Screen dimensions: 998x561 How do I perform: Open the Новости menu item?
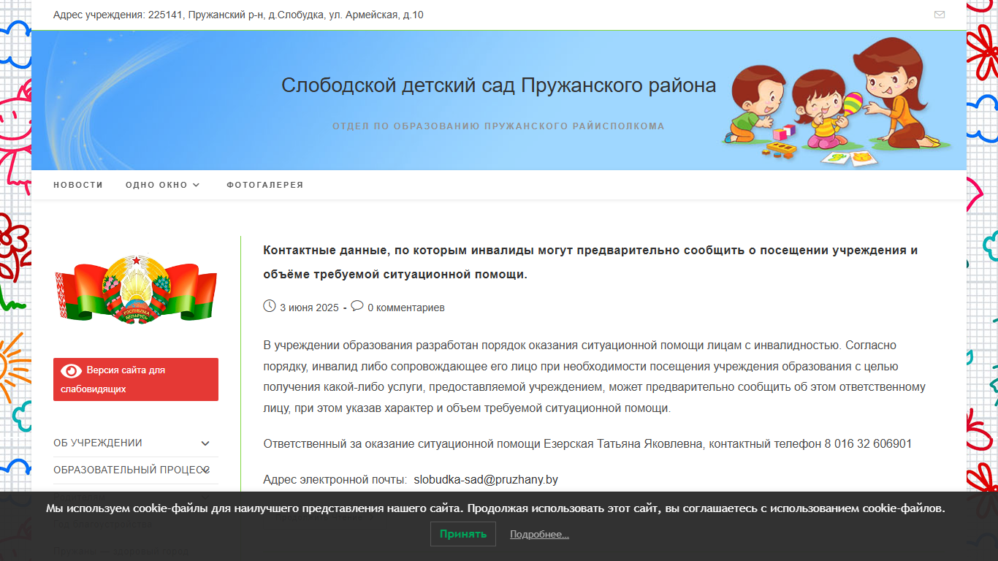(x=78, y=185)
